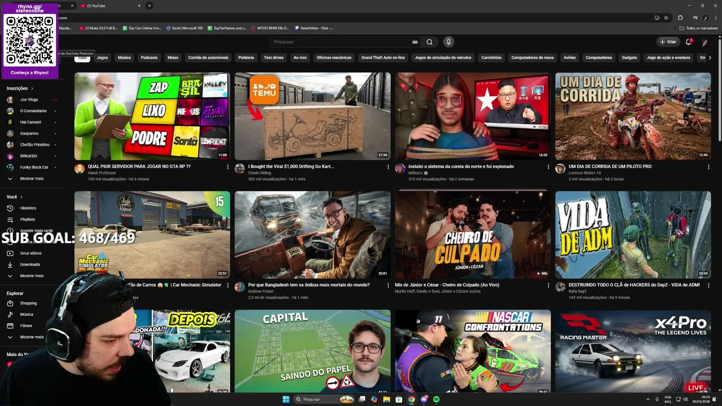Select the Gadgets category chip
This screenshot has height=406, width=722.
(x=629, y=58)
